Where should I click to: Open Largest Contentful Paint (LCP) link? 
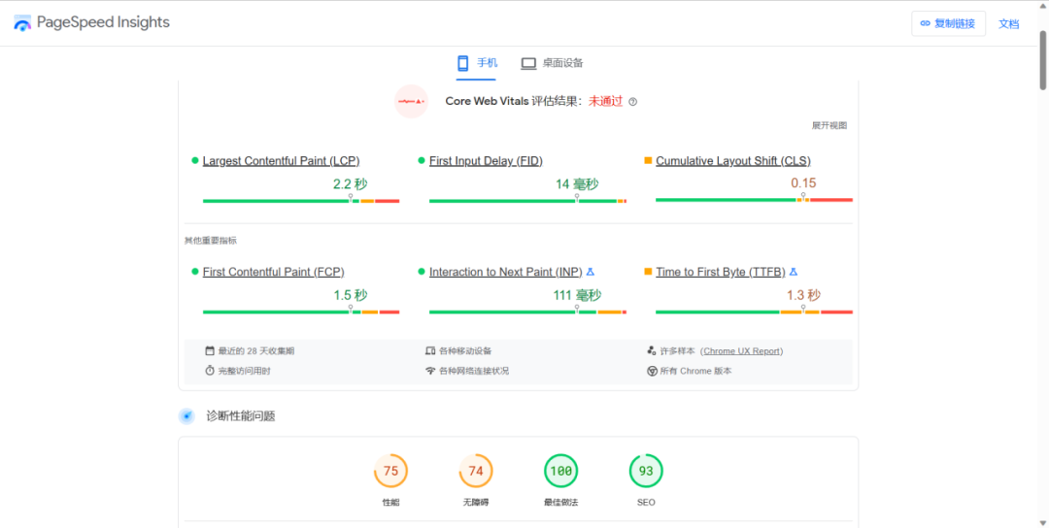coord(281,161)
